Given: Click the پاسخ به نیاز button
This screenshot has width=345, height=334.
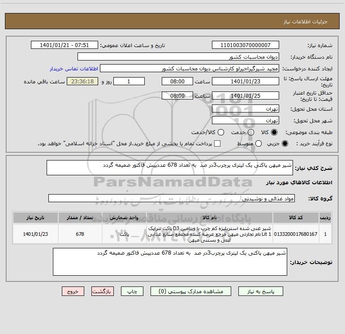Looking at the screenshot, I should pos(260,291).
